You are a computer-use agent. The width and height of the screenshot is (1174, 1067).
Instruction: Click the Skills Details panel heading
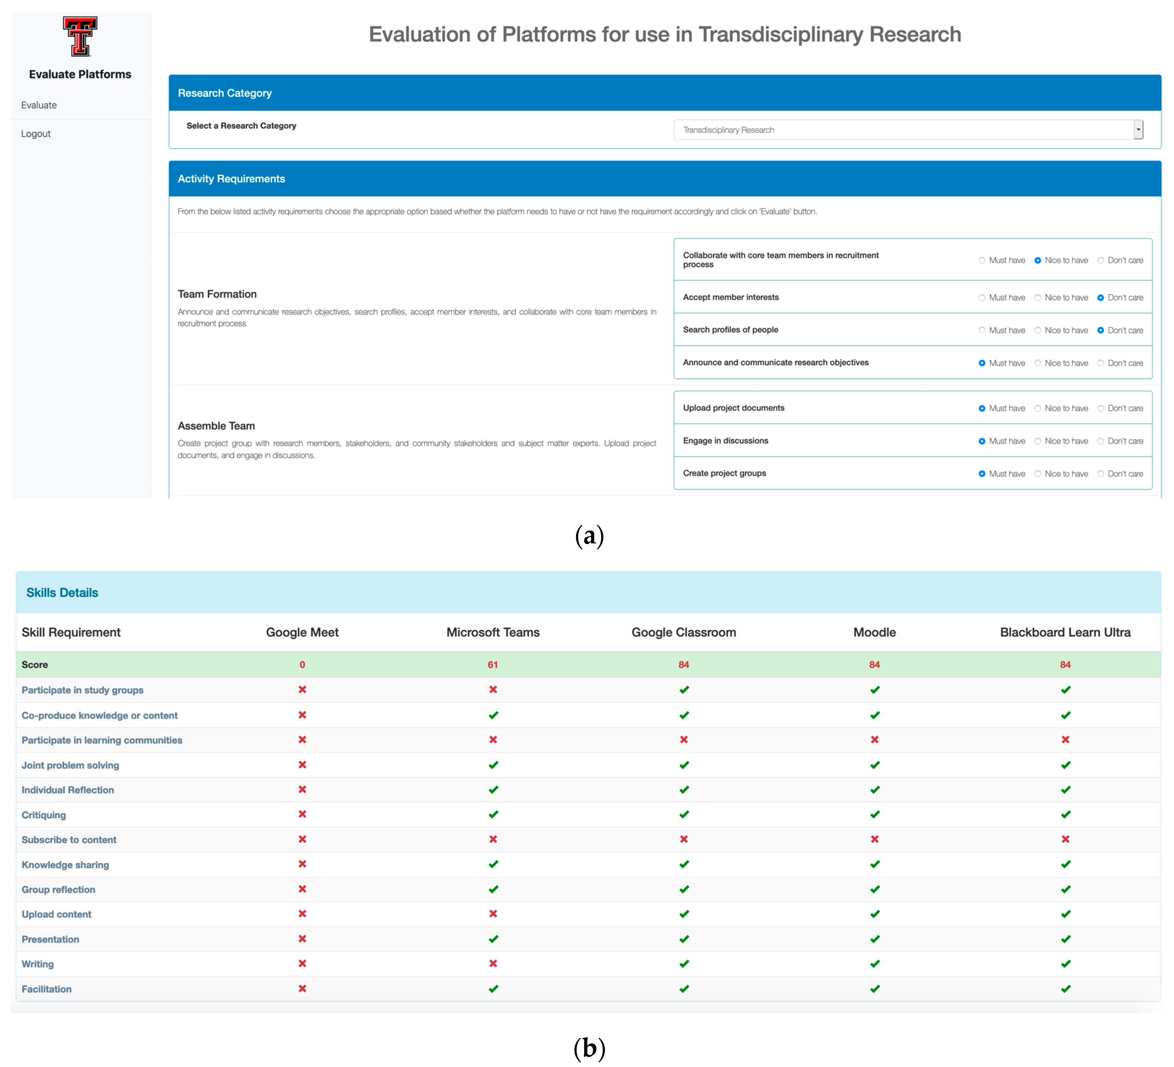point(62,592)
